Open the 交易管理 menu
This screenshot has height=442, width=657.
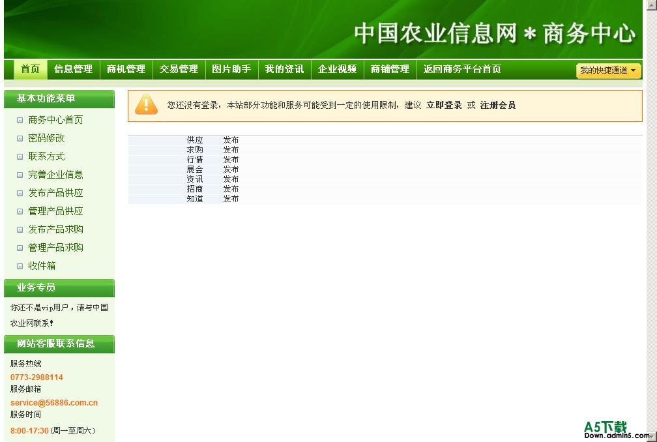pyautogui.click(x=179, y=69)
